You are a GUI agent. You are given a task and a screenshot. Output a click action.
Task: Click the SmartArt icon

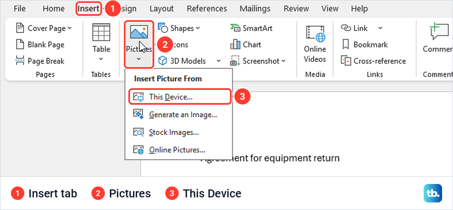point(235,28)
